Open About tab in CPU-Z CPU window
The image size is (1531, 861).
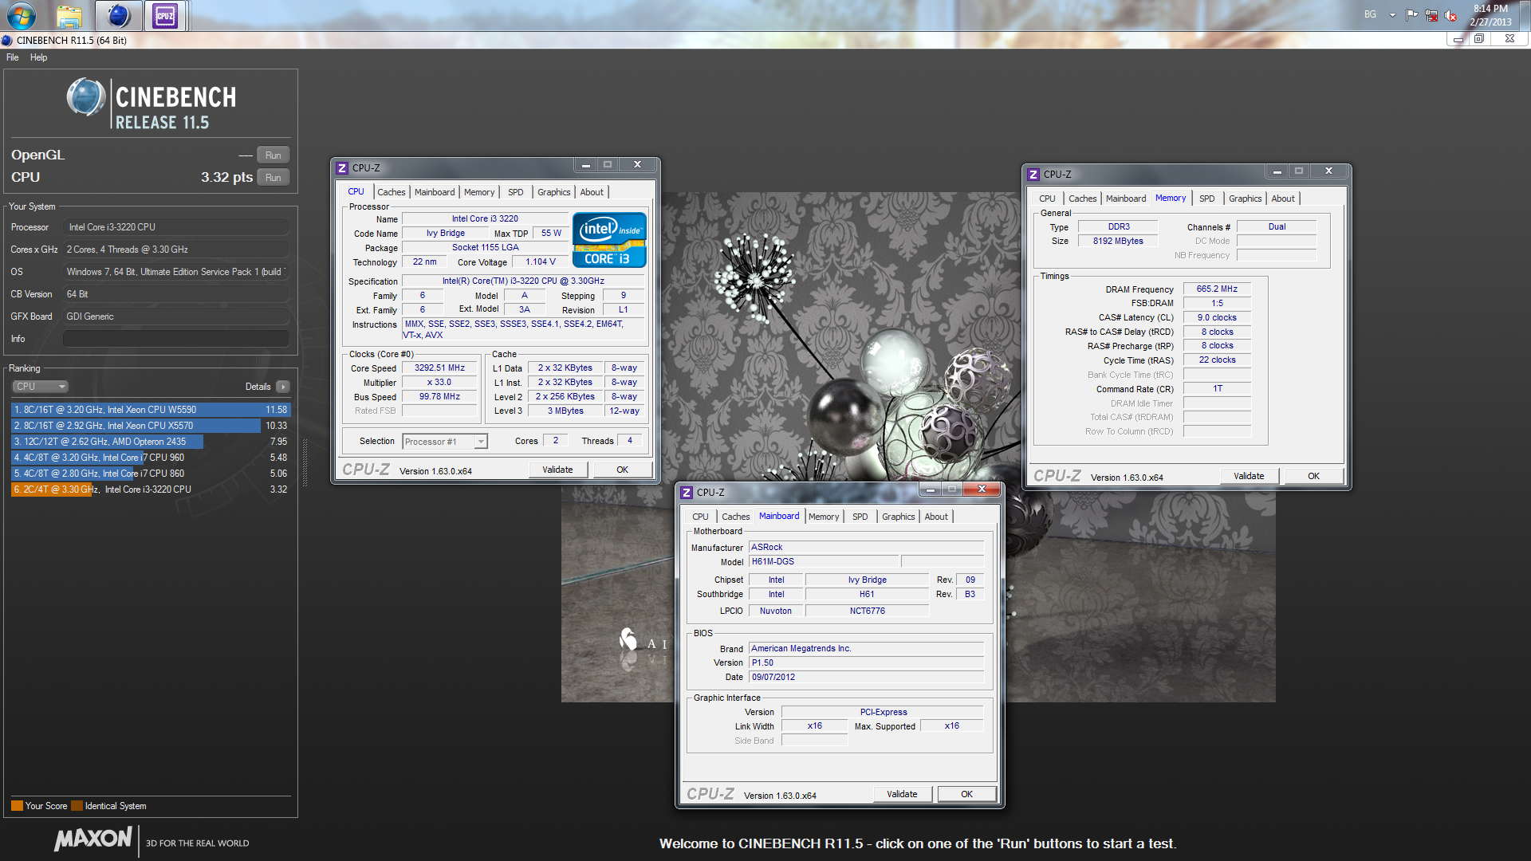click(592, 192)
